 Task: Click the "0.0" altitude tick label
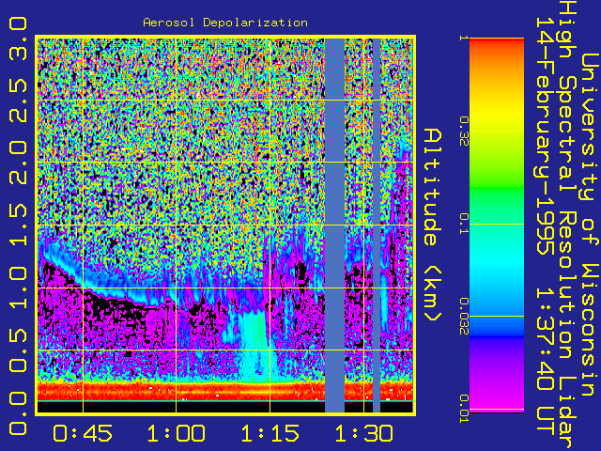point(18,413)
